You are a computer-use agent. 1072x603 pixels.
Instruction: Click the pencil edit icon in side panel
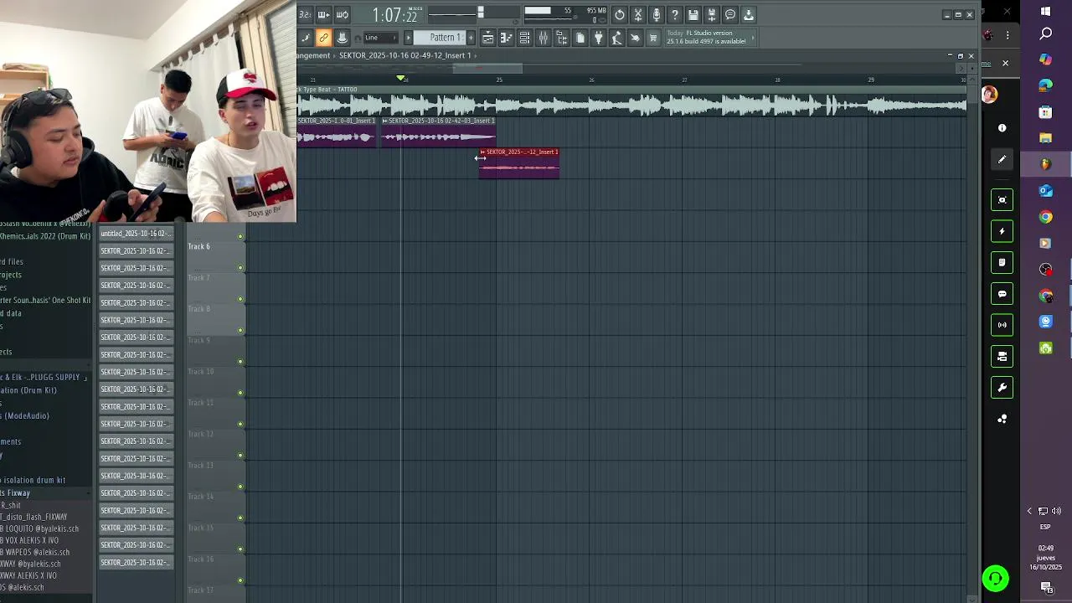(x=1002, y=159)
